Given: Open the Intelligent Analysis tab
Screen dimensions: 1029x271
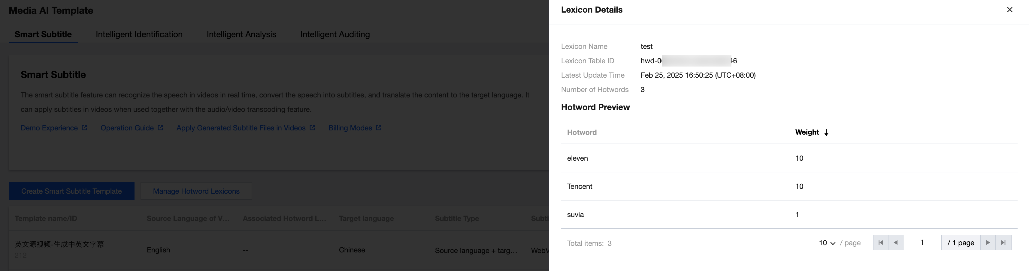Looking at the screenshot, I should click(241, 34).
